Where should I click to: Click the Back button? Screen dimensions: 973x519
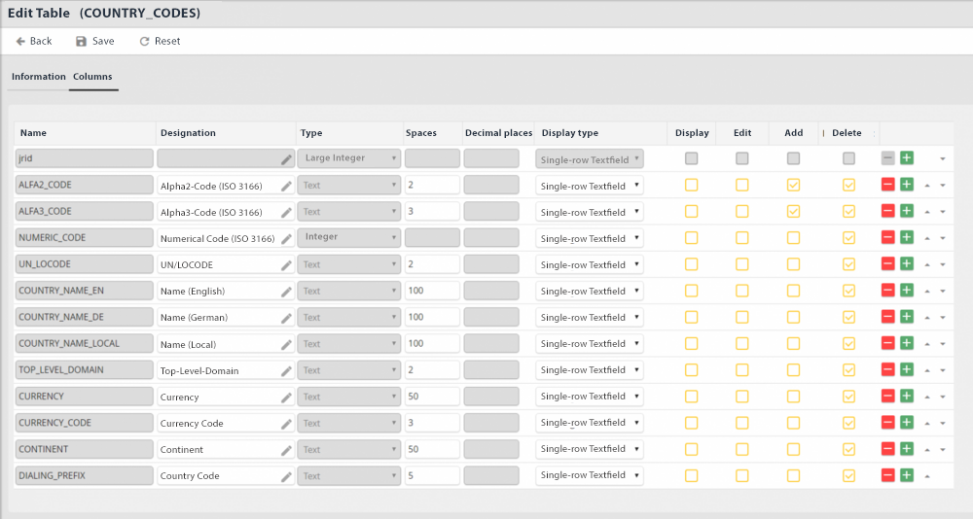coord(33,41)
